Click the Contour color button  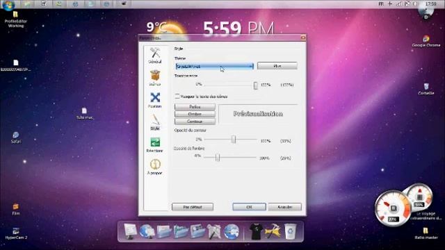click(195, 122)
